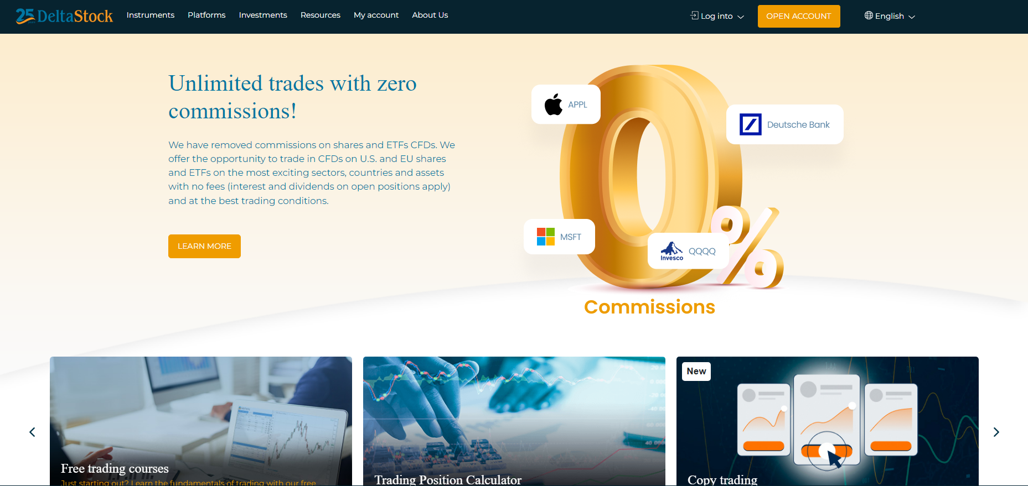Click the OPEN ACCOUNT button
Viewport: 1028px width, 486px height.
tap(799, 16)
